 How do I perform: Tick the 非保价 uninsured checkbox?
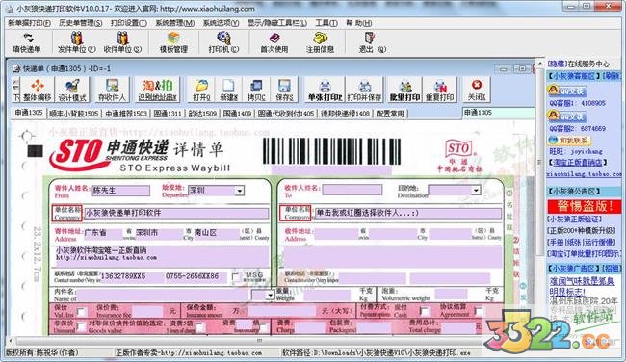tap(81, 327)
